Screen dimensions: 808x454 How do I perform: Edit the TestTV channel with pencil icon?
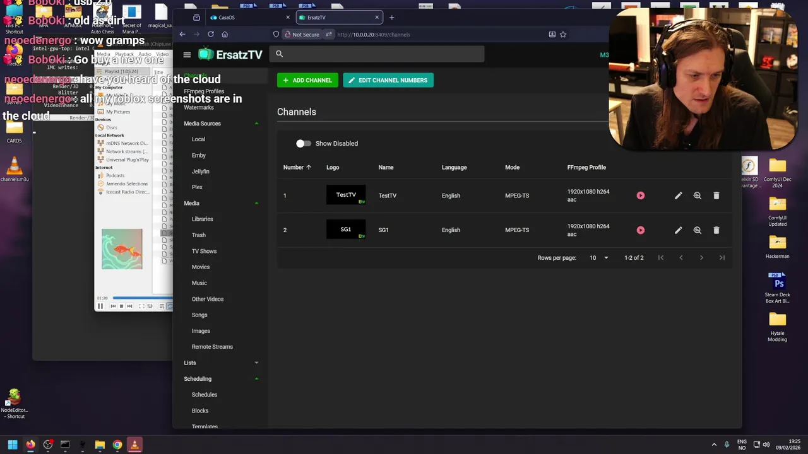(679, 195)
